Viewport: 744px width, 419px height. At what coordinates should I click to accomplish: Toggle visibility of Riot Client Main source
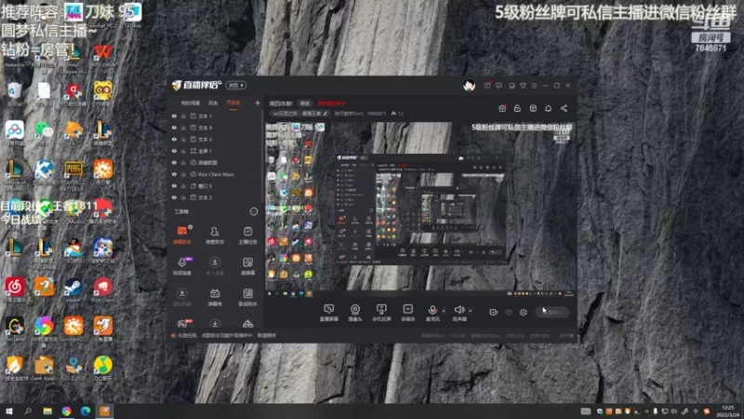coord(174,174)
